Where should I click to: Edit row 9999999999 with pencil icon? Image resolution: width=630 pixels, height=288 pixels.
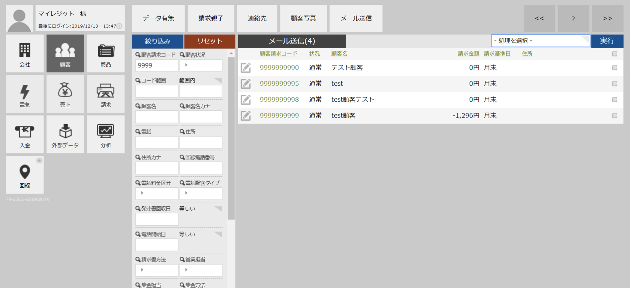click(x=246, y=116)
